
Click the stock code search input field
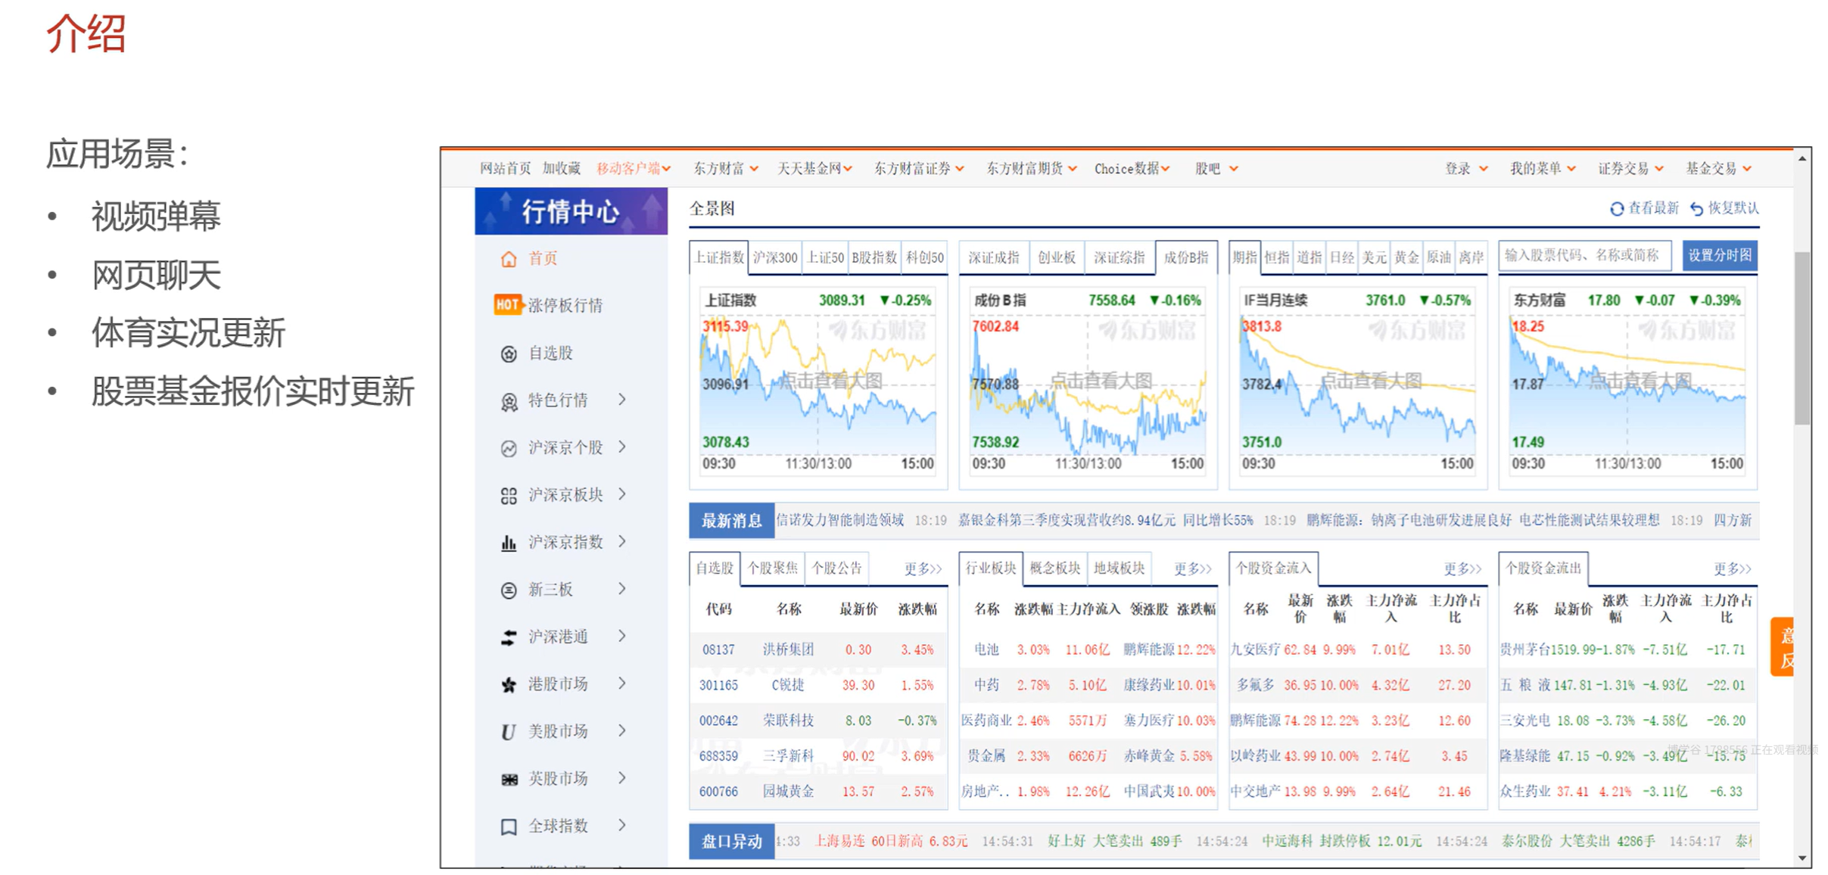tap(1584, 256)
